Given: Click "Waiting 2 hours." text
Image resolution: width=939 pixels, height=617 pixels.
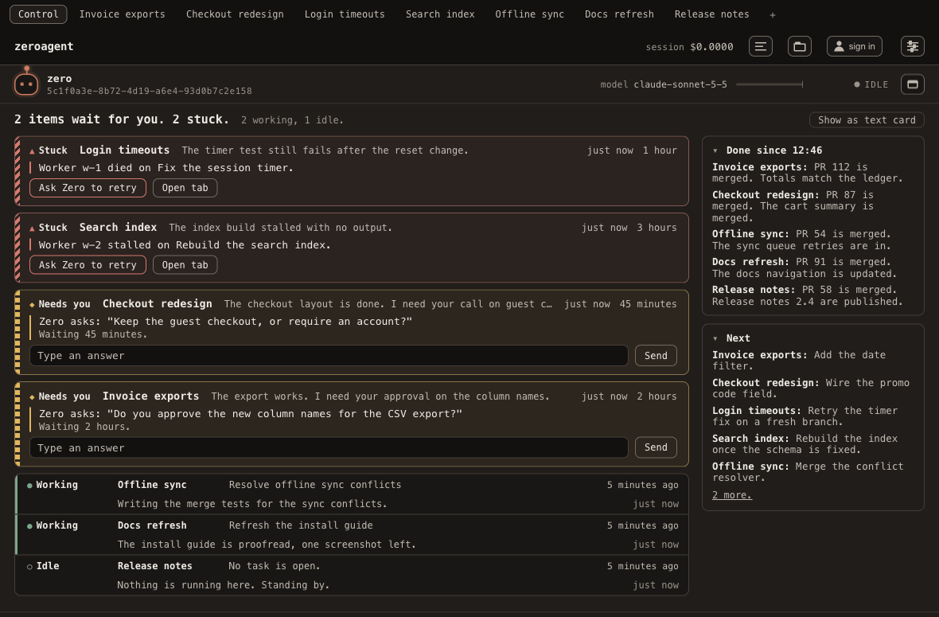Looking at the screenshot, I should 84,427.
